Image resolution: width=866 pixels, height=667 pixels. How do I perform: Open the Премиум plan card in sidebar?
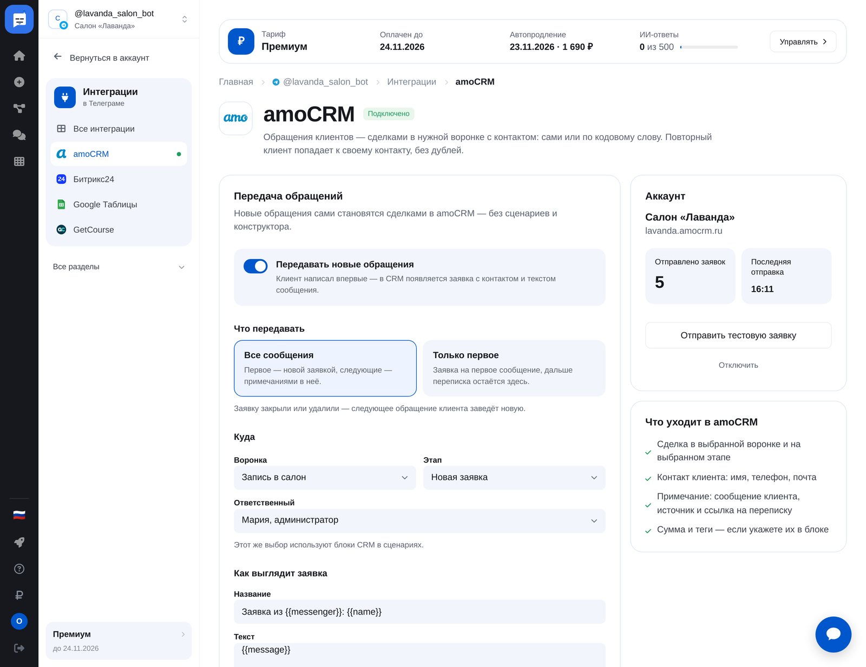[x=119, y=640]
